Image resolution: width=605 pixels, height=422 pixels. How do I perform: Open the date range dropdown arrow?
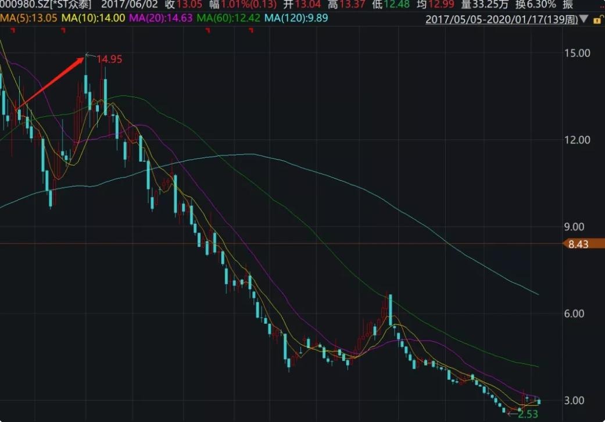pos(583,19)
